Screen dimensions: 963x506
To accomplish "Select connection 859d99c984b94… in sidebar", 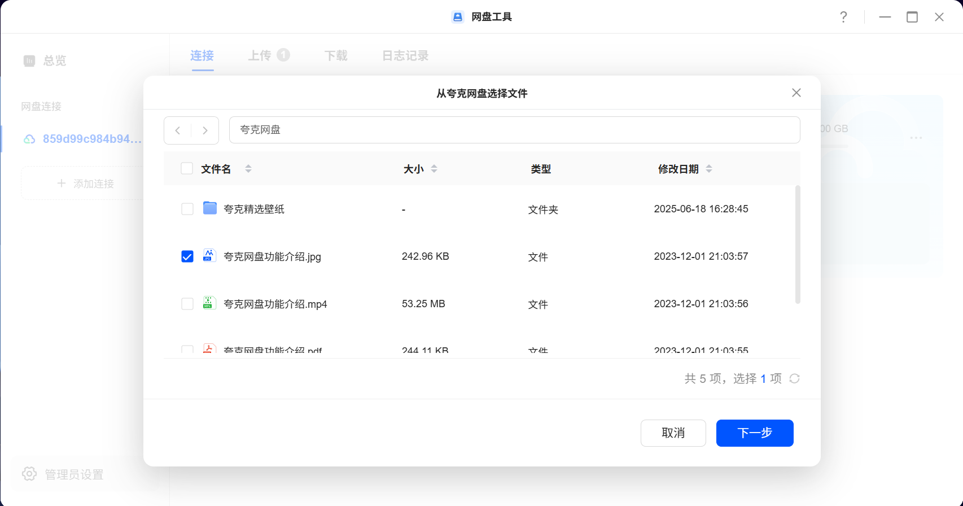I will tap(82, 139).
